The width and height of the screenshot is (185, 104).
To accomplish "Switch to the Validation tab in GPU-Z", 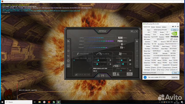I will pyautogui.click(x=164, y=27).
